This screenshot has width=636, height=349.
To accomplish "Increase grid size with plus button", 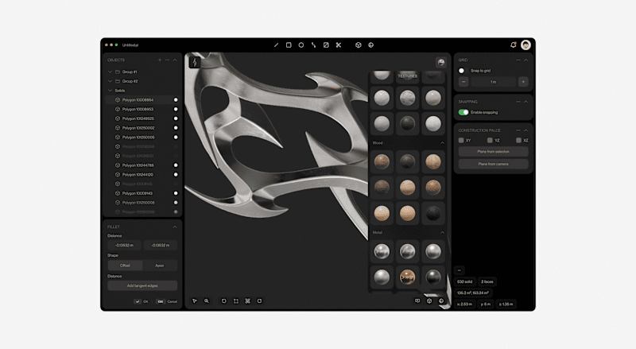I will 523,82.
